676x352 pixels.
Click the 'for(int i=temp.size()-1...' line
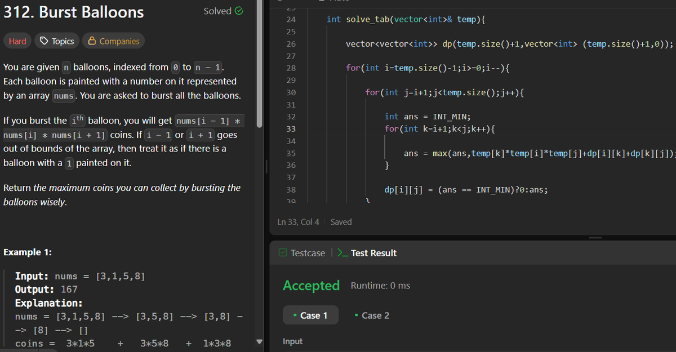point(428,68)
